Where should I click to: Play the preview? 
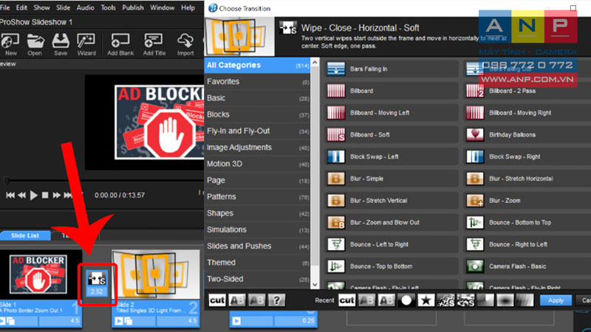click(x=33, y=195)
